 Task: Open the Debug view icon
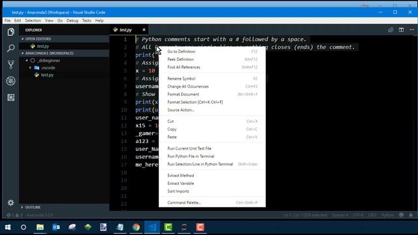pos(10,81)
